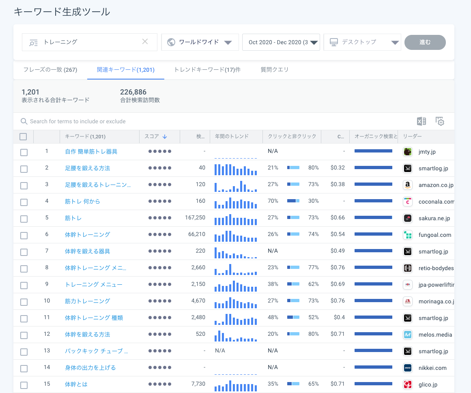Switch to the フレーズの一致 (267) tab

(50, 70)
